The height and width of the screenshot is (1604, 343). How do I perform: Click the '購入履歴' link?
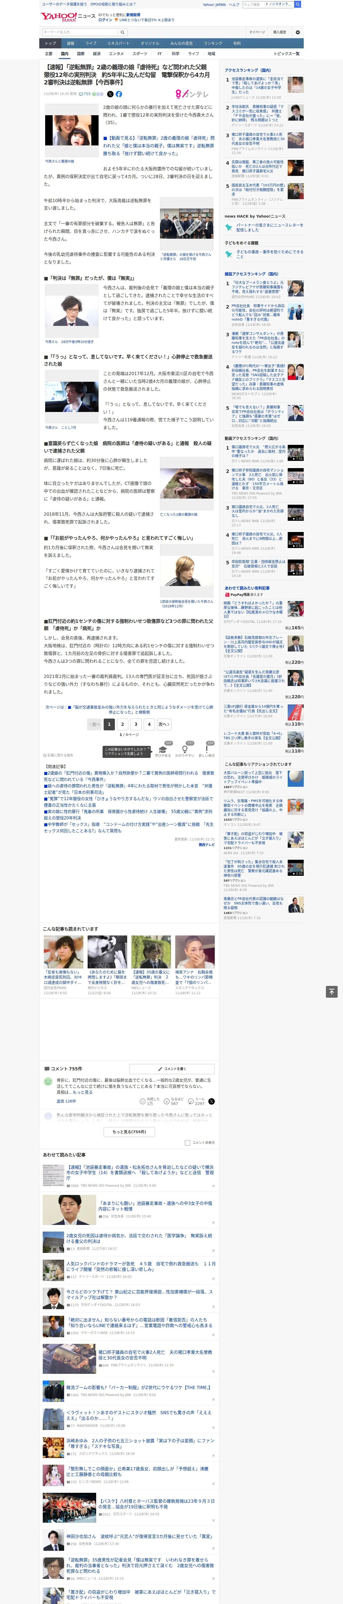(x=279, y=32)
